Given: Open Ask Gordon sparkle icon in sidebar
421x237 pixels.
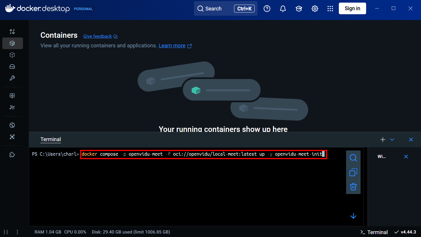Looking at the screenshot, I should click(x=12, y=32).
